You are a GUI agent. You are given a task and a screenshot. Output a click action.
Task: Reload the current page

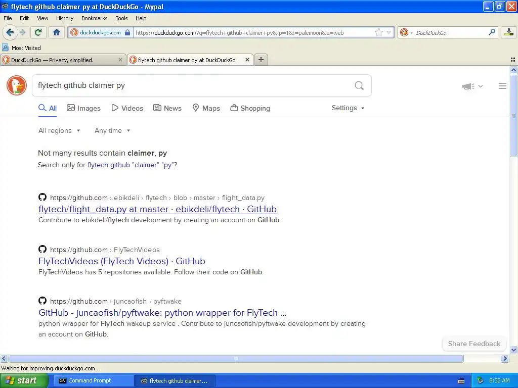click(x=38, y=32)
